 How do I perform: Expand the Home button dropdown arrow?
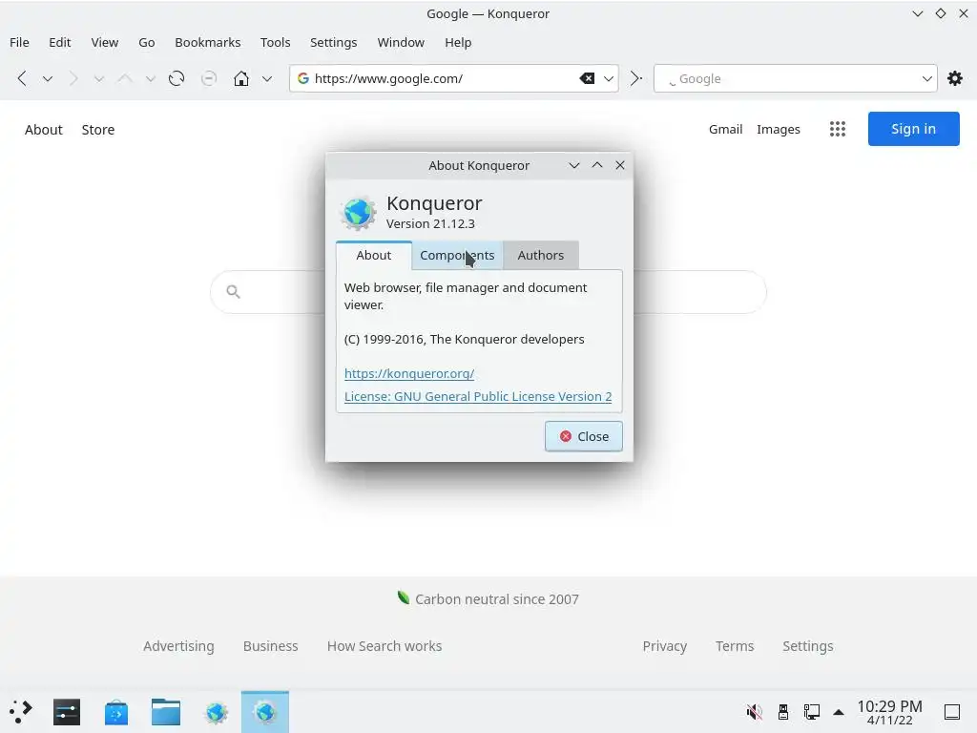click(267, 79)
